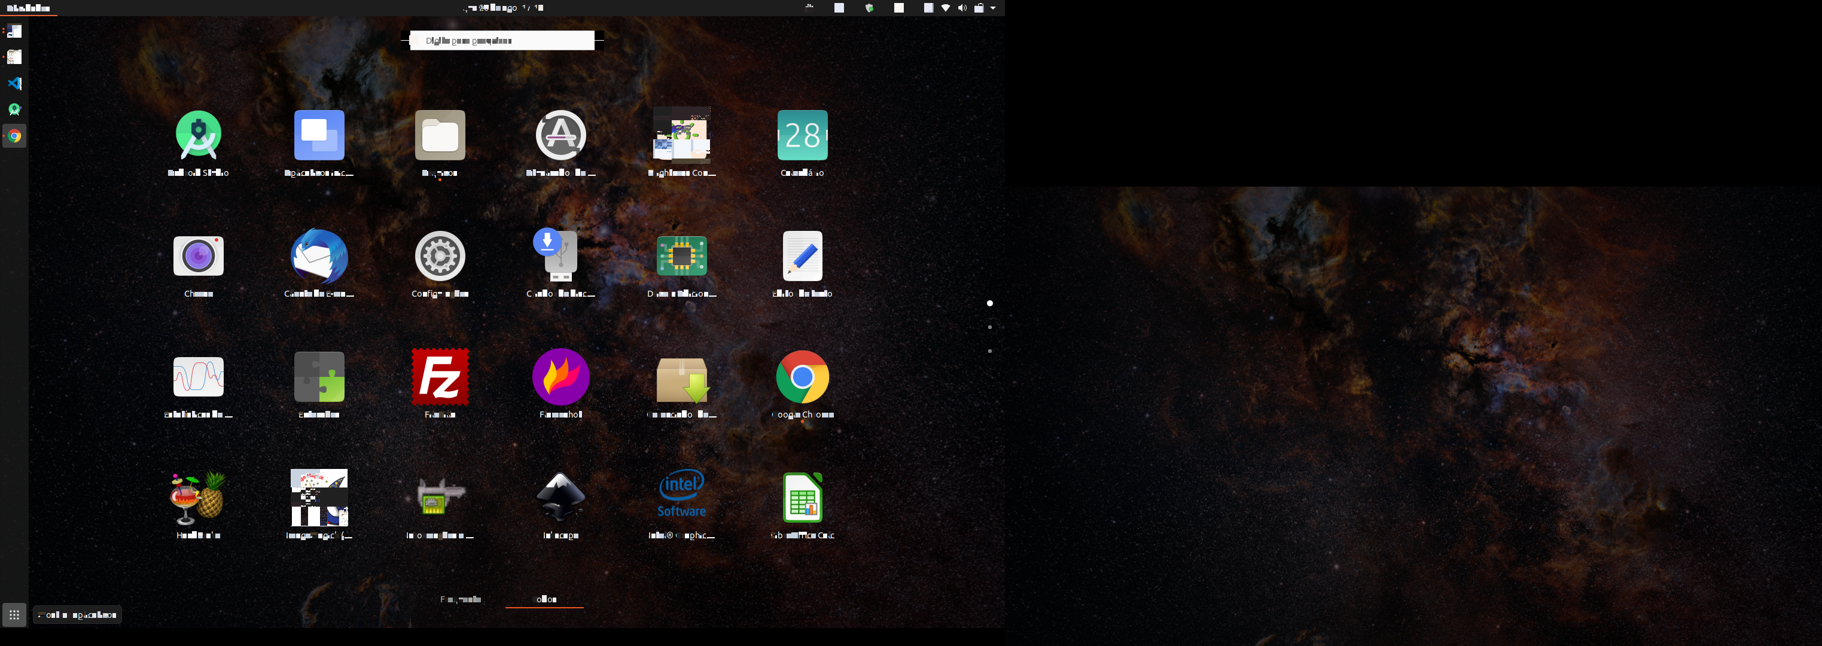Click the small tray icon left of the white square

point(810,7)
